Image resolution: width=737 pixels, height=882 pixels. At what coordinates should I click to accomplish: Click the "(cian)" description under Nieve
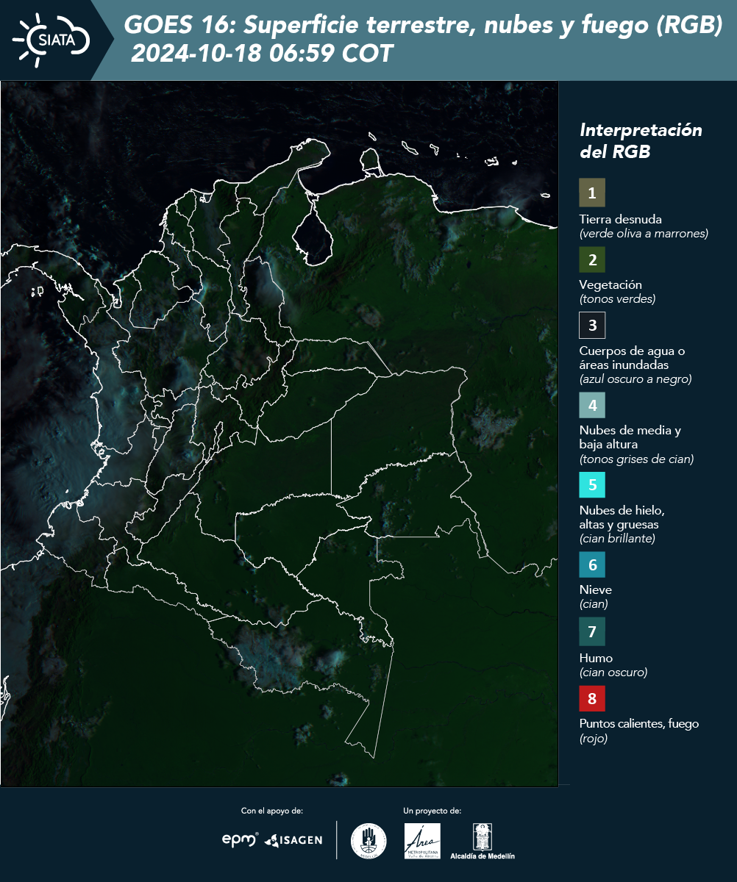tap(594, 604)
